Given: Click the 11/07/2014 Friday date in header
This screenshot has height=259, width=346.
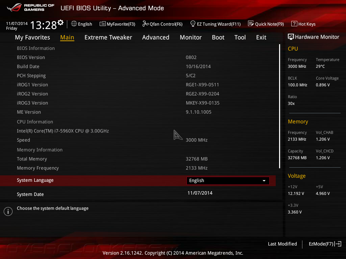Looking at the screenshot, I should pyautogui.click(x=17, y=26).
